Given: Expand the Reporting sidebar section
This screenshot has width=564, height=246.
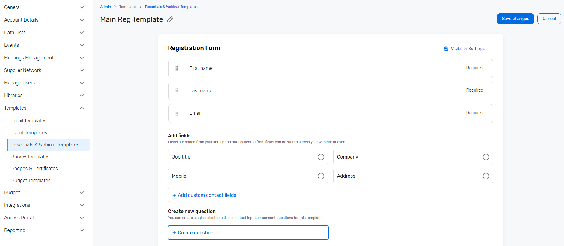Looking at the screenshot, I should click(x=82, y=230).
